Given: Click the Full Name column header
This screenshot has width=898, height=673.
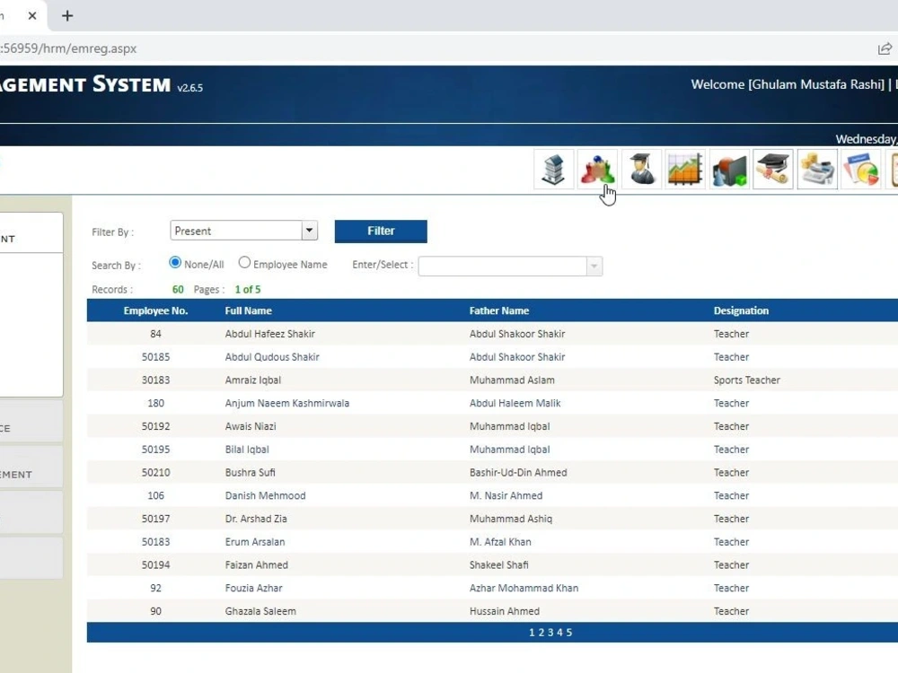Looking at the screenshot, I should click(249, 310).
